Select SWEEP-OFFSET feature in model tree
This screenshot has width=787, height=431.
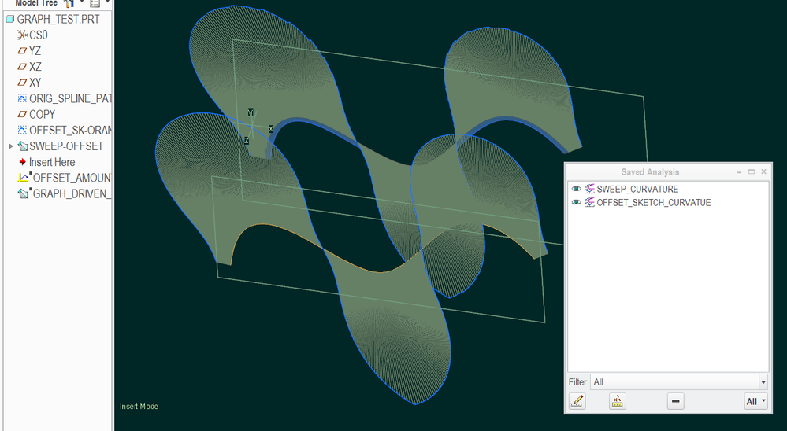(x=66, y=146)
